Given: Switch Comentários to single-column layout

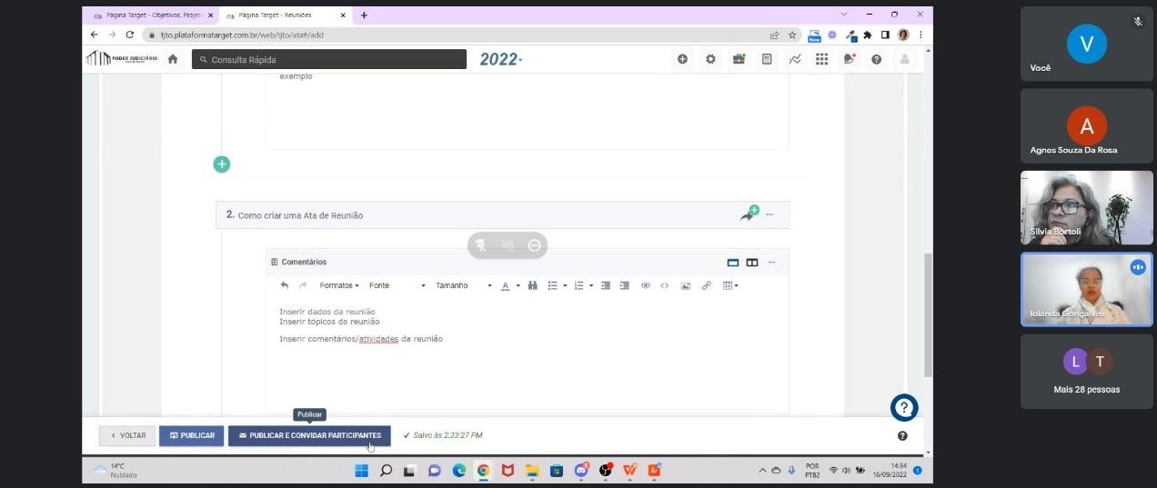Looking at the screenshot, I should click(x=733, y=263).
